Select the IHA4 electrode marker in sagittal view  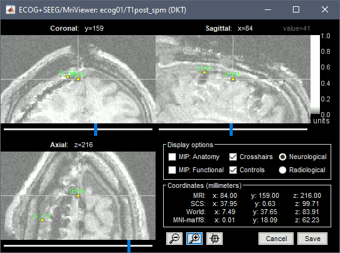point(205,73)
